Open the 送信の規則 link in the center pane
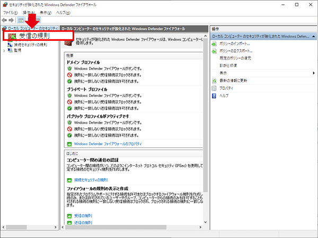 [x=83, y=223]
